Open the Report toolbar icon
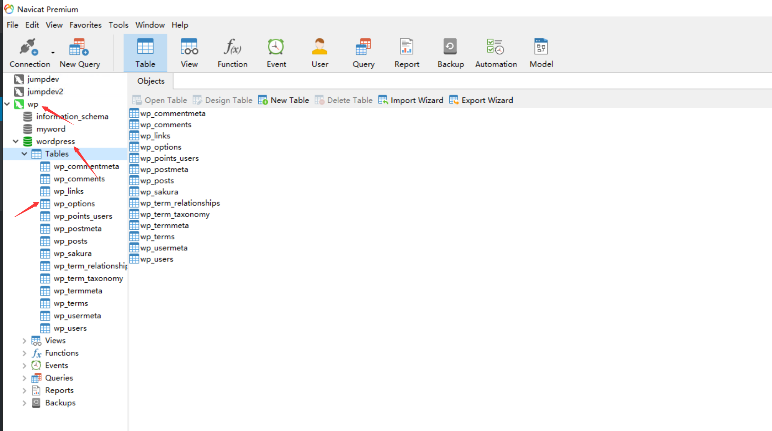The width and height of the screenshot is (772, 431). [407, 53]
